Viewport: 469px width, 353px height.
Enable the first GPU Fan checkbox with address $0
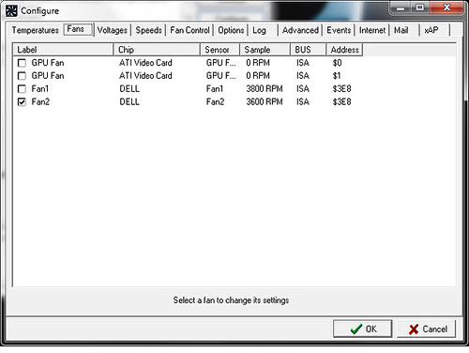click(22, 63)
